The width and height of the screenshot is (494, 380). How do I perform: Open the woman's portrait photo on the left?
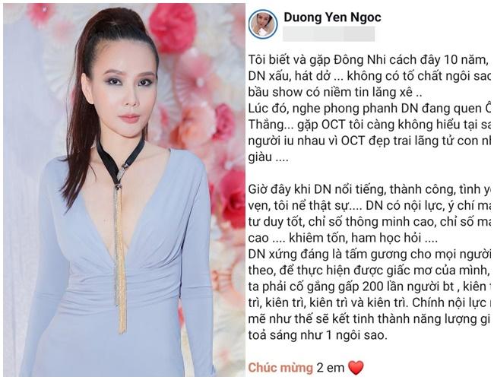[x=124, y=190]
